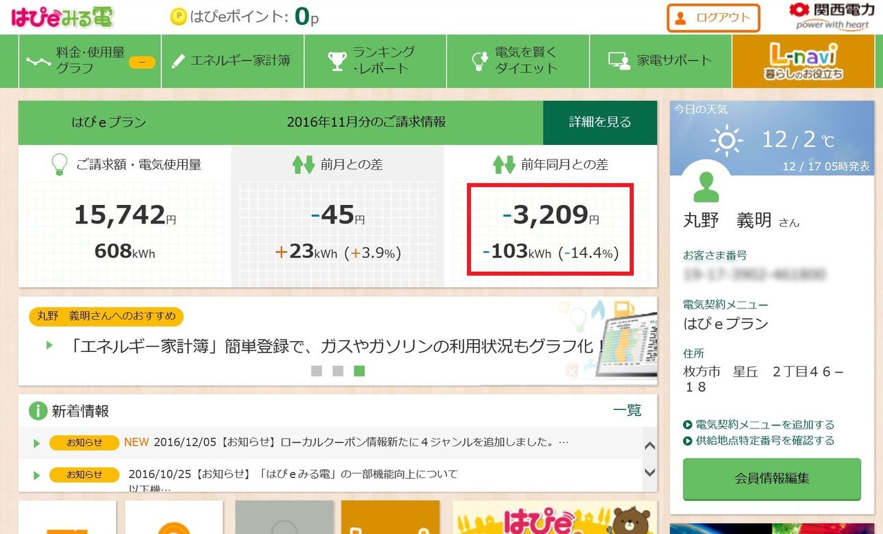Click the arrows icon beside 前月との差
This screenshot has height=534, width=883.
(304, 165)
